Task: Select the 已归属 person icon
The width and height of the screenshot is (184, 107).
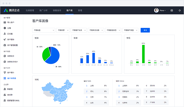Action: click(5, 34)
